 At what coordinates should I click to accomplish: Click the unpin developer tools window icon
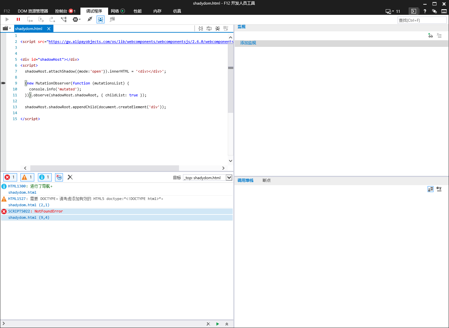point(434,11)
